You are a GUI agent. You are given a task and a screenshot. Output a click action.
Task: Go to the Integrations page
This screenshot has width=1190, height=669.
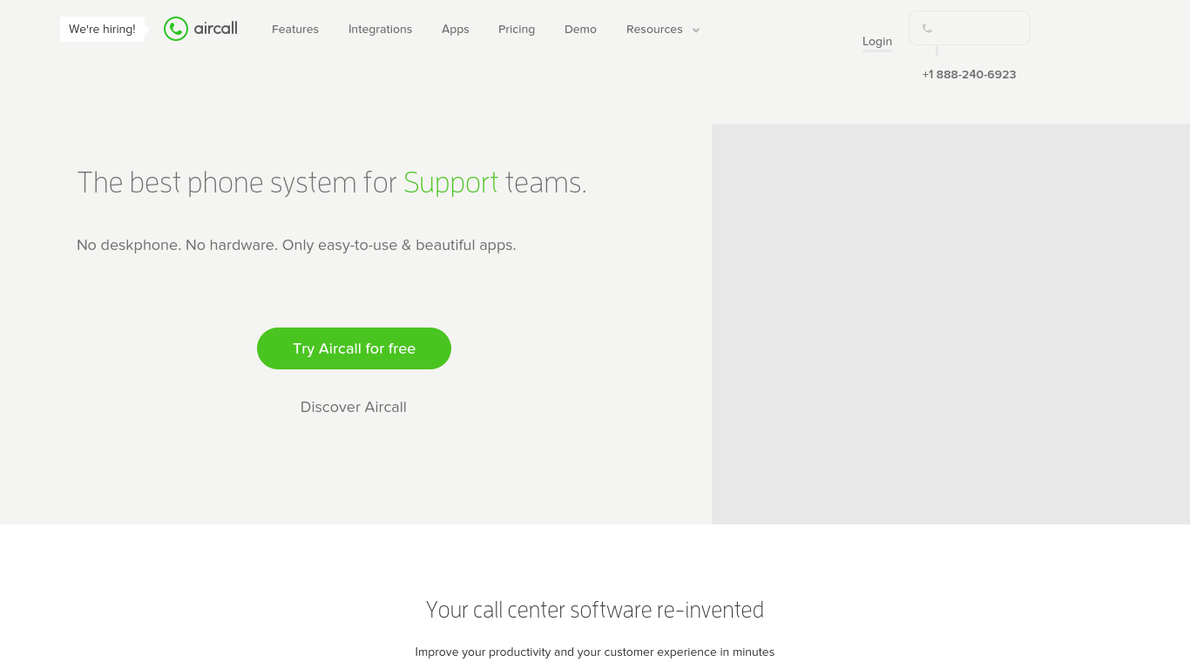point(380,30)
